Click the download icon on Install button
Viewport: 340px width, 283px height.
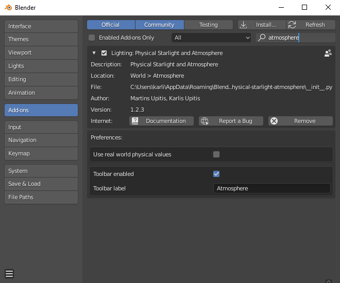pyautogui.click(x=244, y=25)
